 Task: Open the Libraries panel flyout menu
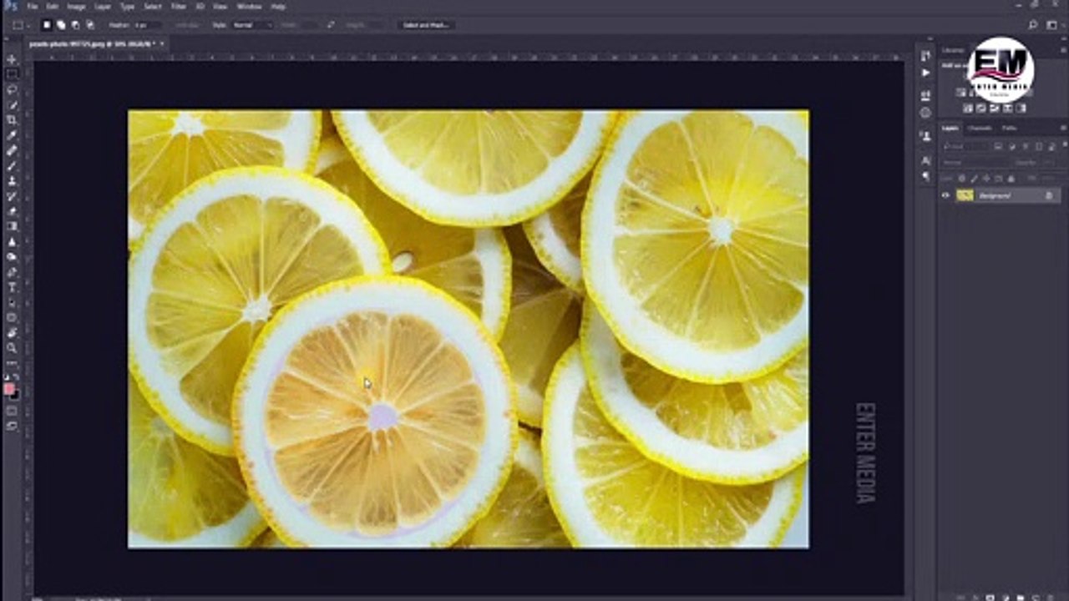(x=1063, y=50)
